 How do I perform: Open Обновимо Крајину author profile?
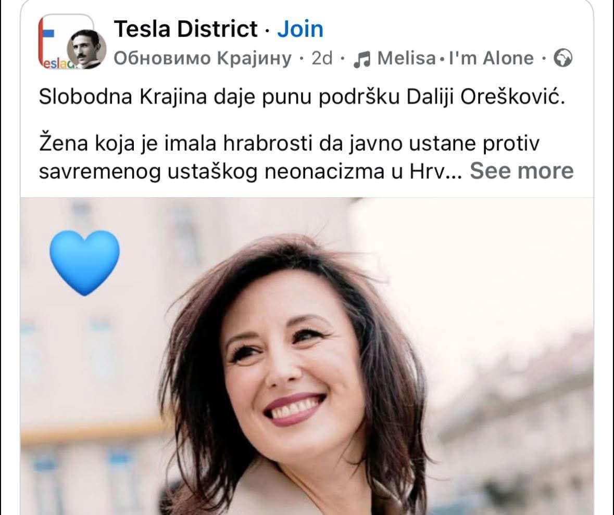click(x=203, y=58)
